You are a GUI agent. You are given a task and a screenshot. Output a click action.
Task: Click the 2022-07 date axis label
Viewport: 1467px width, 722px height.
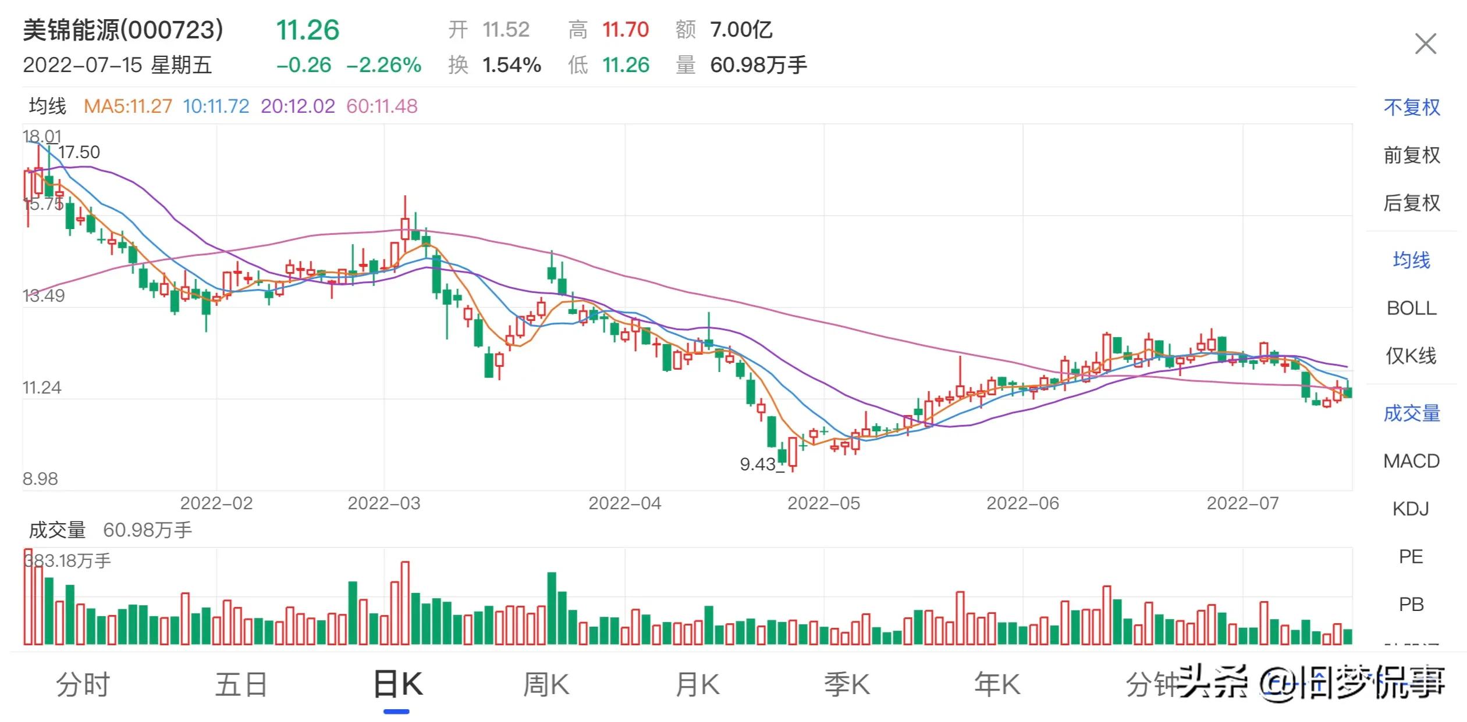click(1243, 503)
